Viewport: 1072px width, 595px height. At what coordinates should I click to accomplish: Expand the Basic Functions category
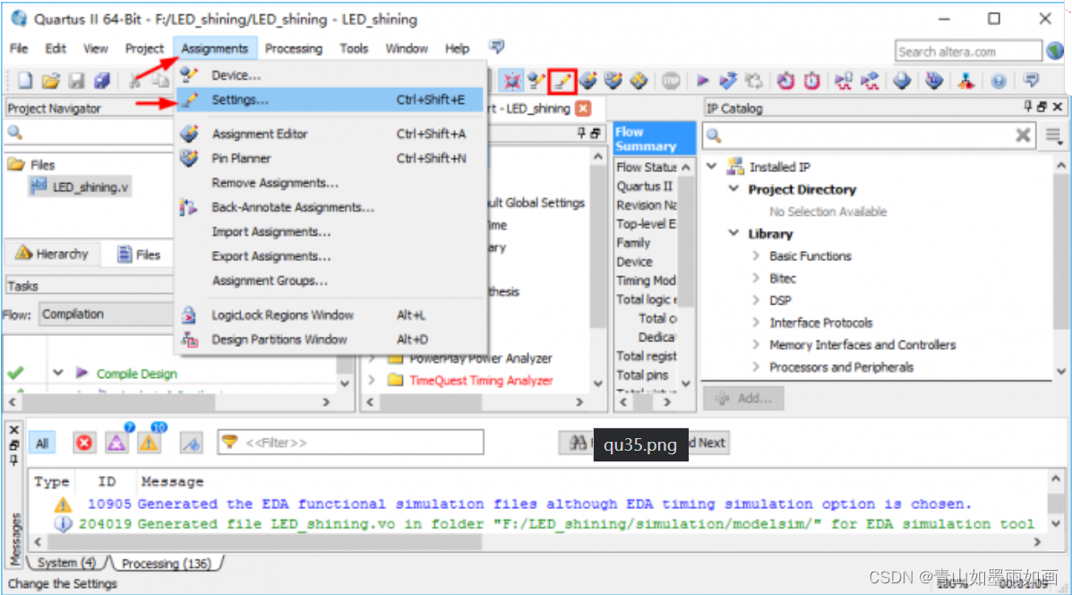(x=755, y=255)
